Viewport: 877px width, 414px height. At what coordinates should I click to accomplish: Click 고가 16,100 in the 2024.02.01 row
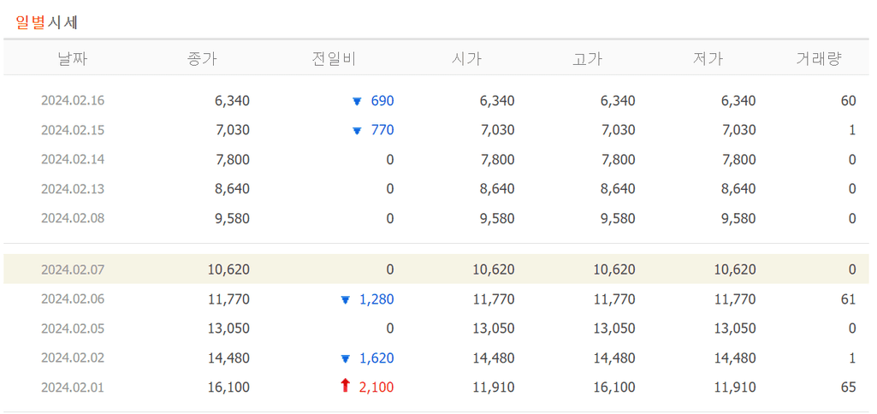coord(614,387)
